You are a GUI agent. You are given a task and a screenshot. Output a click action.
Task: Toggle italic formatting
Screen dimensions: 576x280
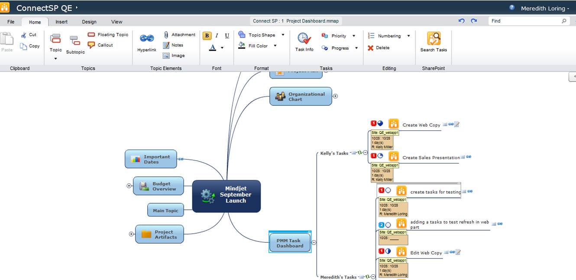point(216,36)
